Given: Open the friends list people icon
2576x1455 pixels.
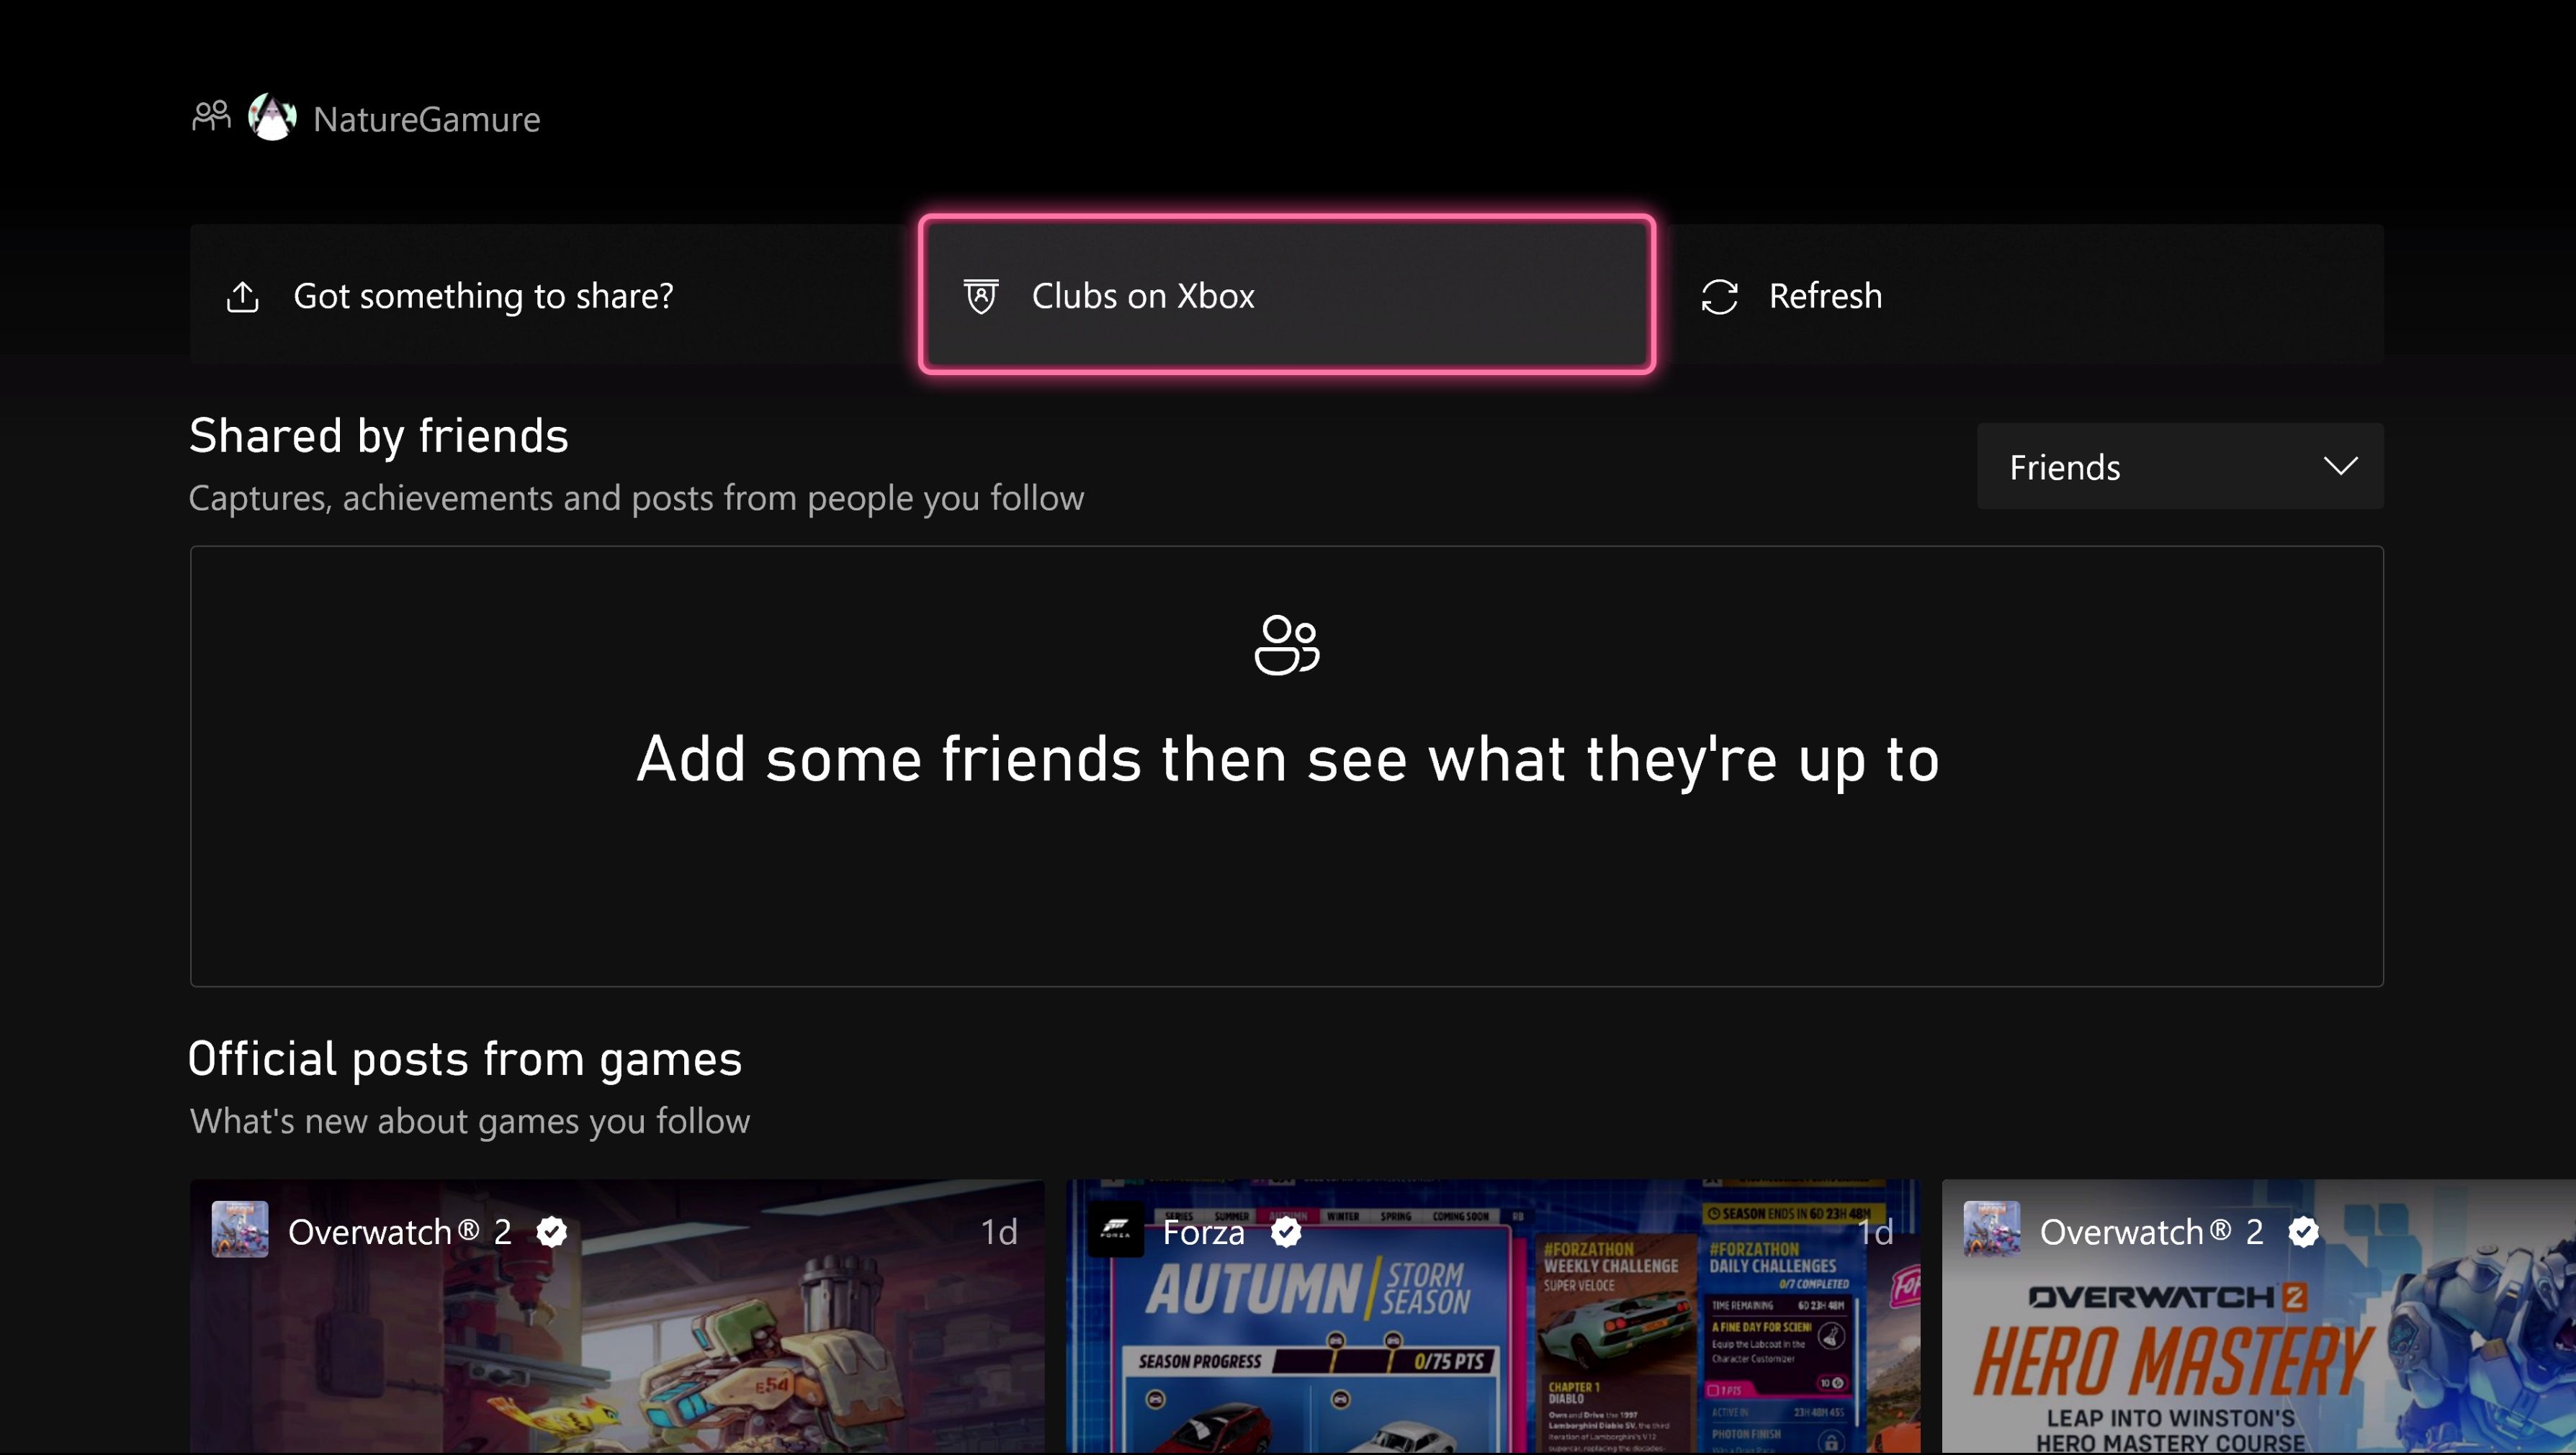Looking at the screenshot, I should (210, 116).
